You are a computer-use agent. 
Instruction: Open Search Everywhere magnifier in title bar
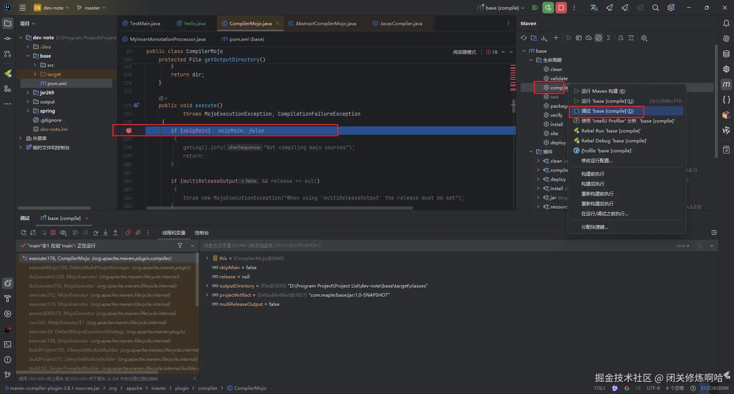pos(656,8)
